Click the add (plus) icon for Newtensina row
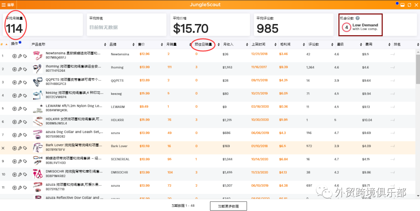 [x=14, y=56]
